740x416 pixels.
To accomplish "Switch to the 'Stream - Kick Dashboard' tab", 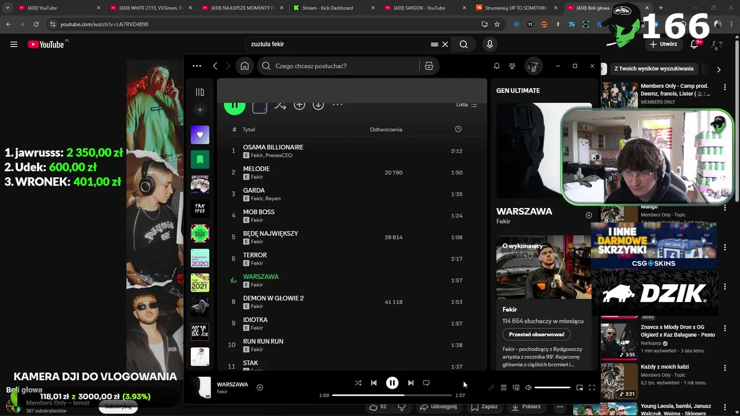I will pyautogui.click(x=334, y=8).
